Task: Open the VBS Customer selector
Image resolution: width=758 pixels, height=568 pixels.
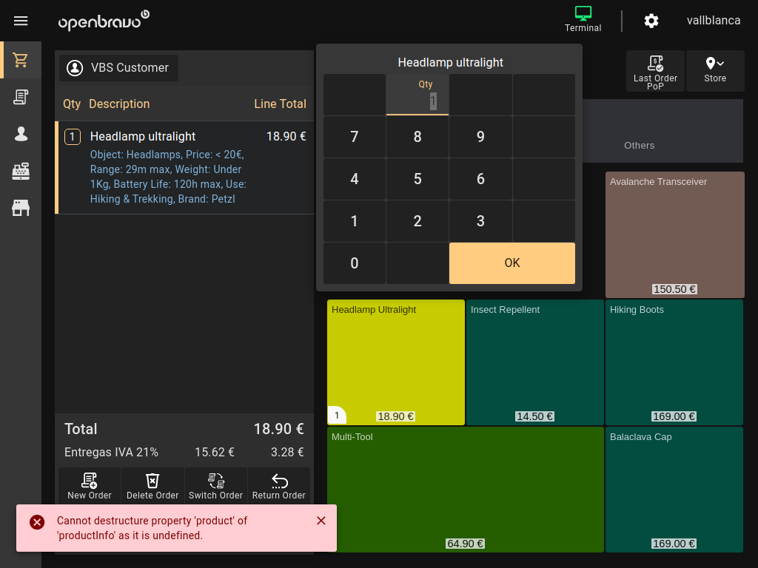Action: coord(119,68)
